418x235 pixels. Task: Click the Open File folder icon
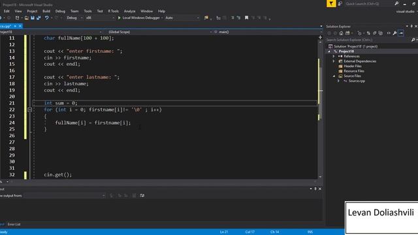(x=26, y=18)
